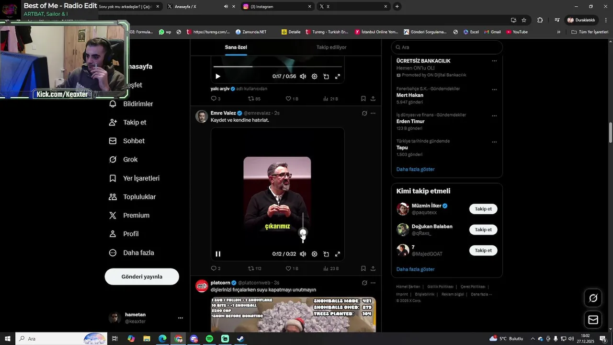Image resolution: width=613 pixels, height=345 pixels.
Task: Open Yer İşaretleri bookmarks
Action: pos(135,178)
